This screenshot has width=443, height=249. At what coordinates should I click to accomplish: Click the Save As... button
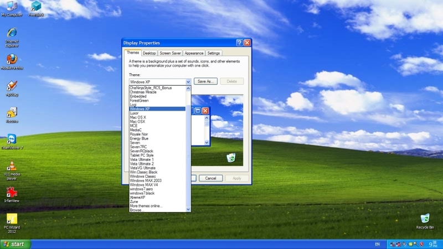(x=205, y=81)
